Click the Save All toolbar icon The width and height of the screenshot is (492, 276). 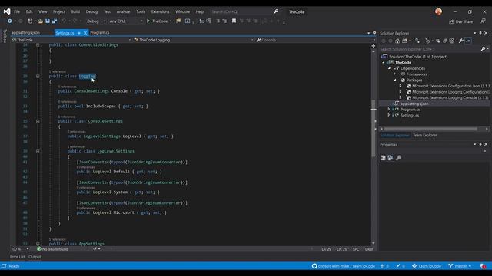[55, 21]
